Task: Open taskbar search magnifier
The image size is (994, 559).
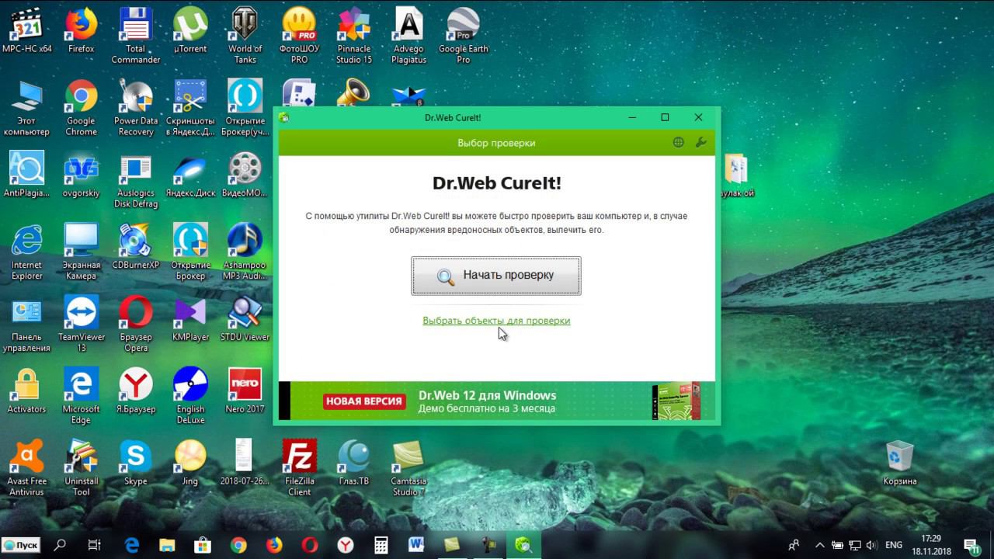Action: (x=60, y=545)
